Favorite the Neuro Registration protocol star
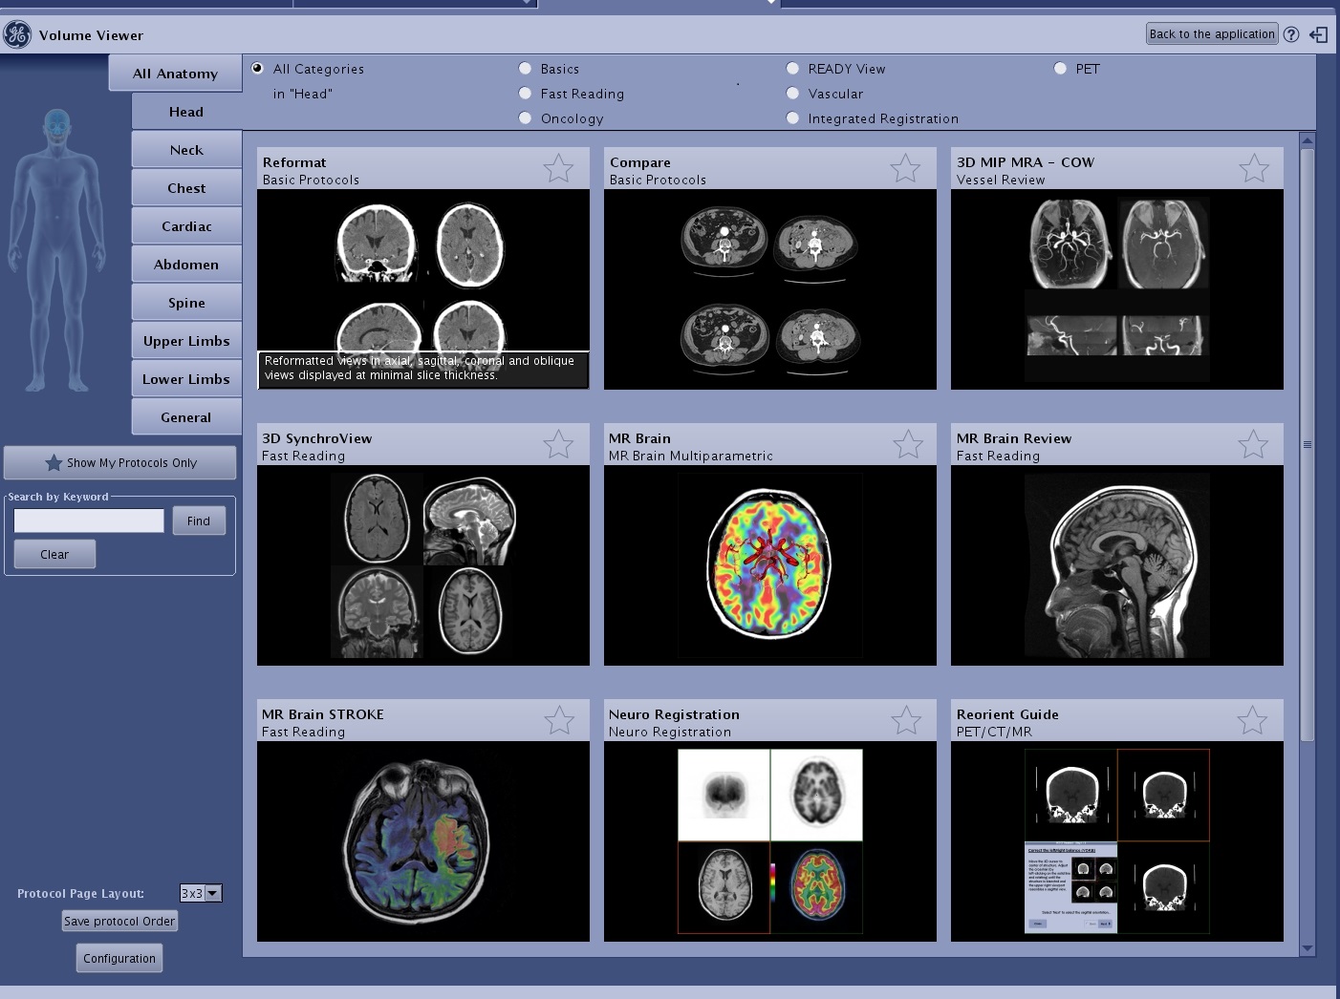This screenshot has height=999, width=1340. click(x=905, y=721)
